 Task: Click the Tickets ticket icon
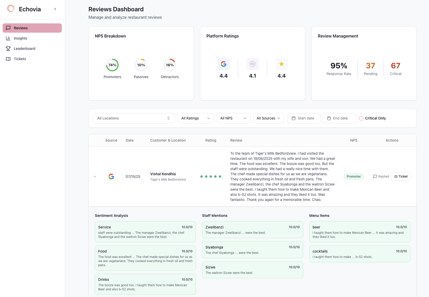click(8, 59)
